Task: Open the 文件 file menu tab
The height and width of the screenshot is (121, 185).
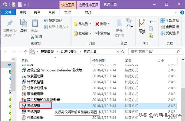Action: coord(8,12)
